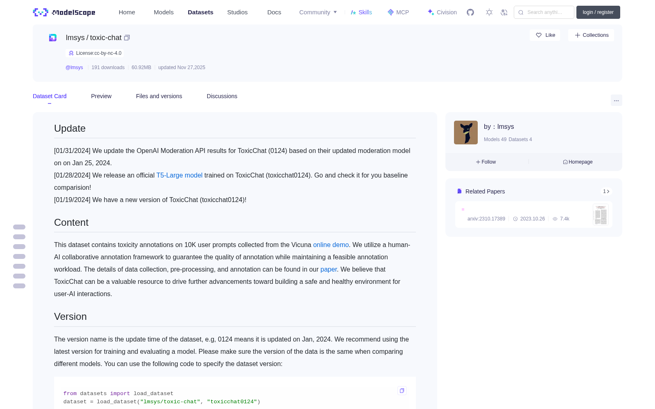Viewport: 655px width, 409px height.
Task: Follow the lmsys organization
Action: click(486, 162)
